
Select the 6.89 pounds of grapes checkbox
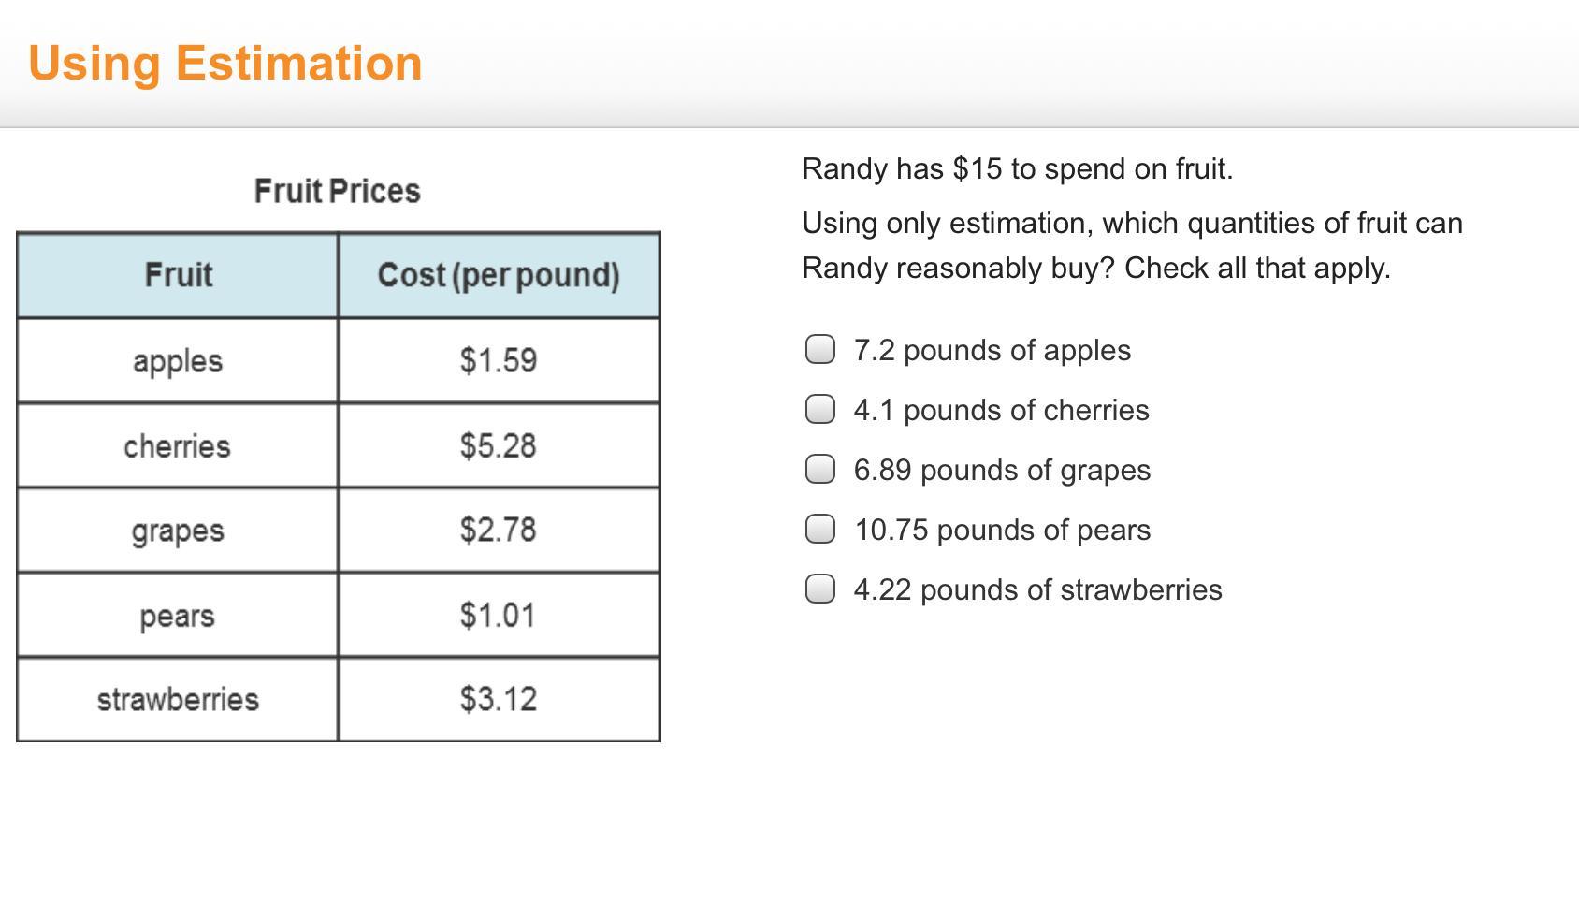tap(820, 470)
